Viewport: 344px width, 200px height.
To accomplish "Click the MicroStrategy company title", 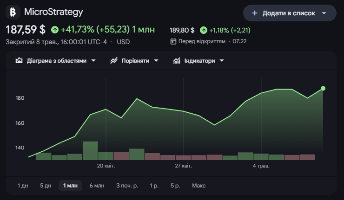I will coord(53,12).
